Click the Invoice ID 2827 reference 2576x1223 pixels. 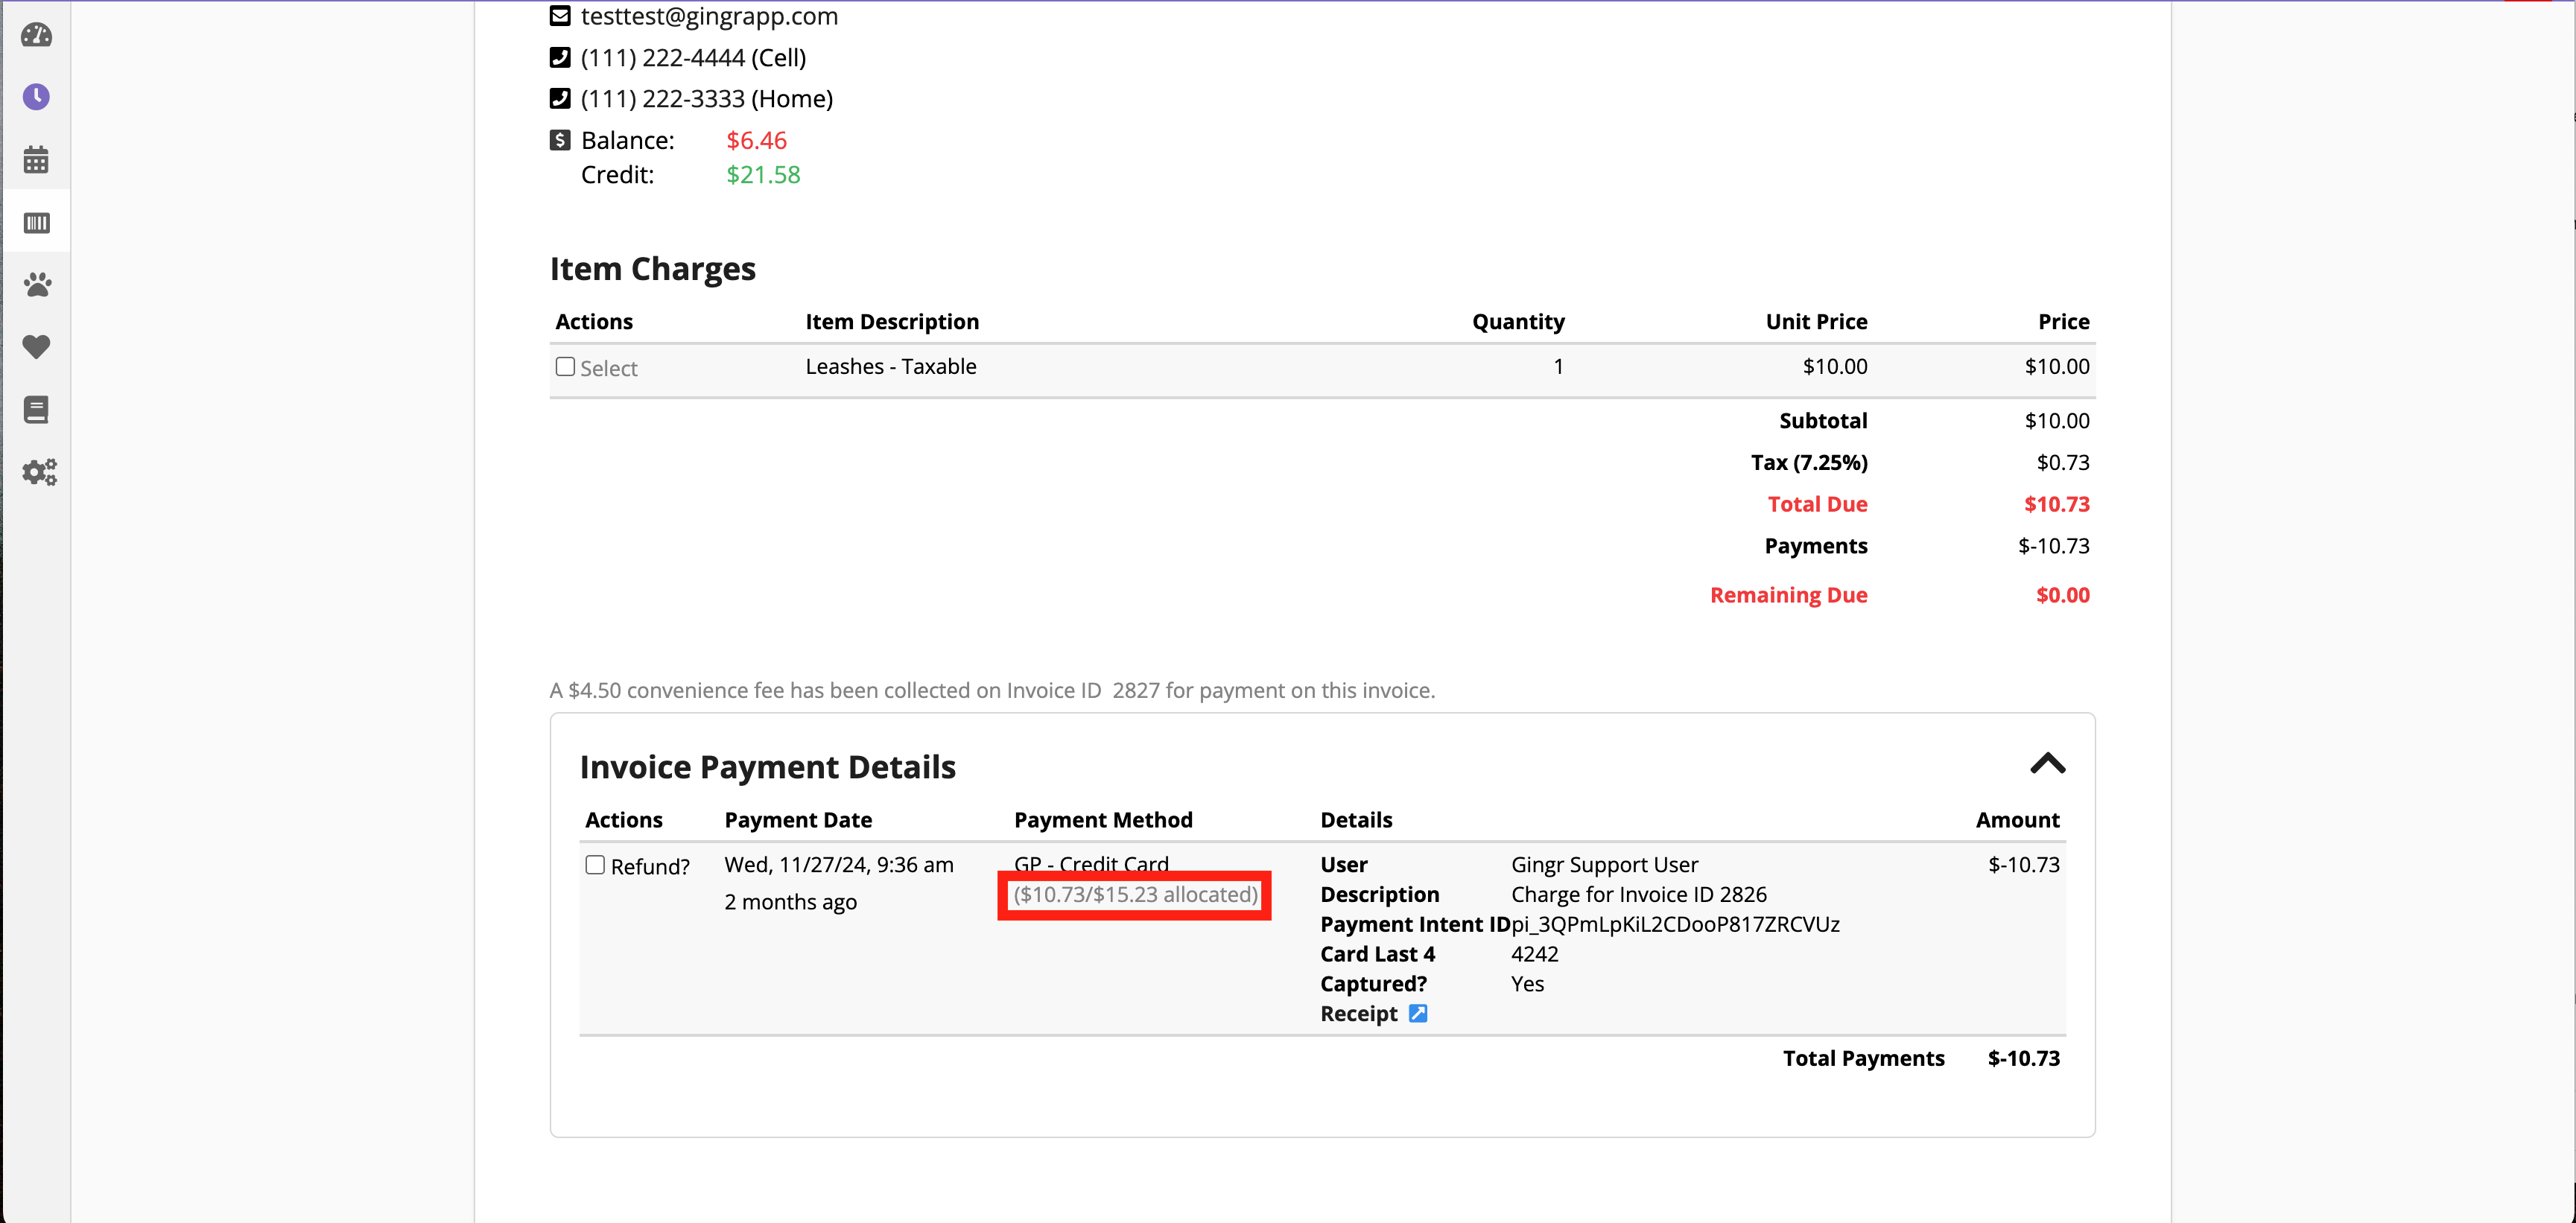click(1135, 690)
